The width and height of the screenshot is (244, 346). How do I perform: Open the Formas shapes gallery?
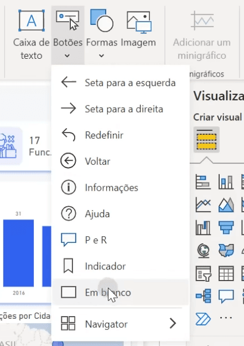tap(101, 35)
